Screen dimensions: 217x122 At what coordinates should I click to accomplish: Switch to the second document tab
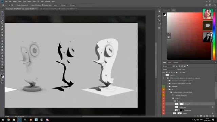coord(57,9)
